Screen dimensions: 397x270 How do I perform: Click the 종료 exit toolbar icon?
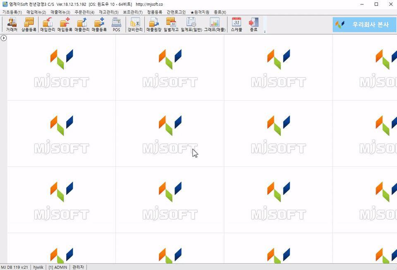point(254,24)
